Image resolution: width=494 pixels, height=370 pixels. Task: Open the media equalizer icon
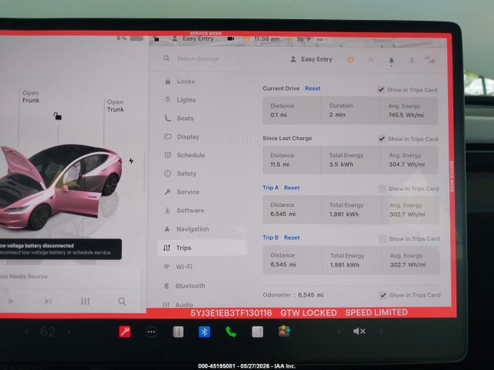coord(86,301)
